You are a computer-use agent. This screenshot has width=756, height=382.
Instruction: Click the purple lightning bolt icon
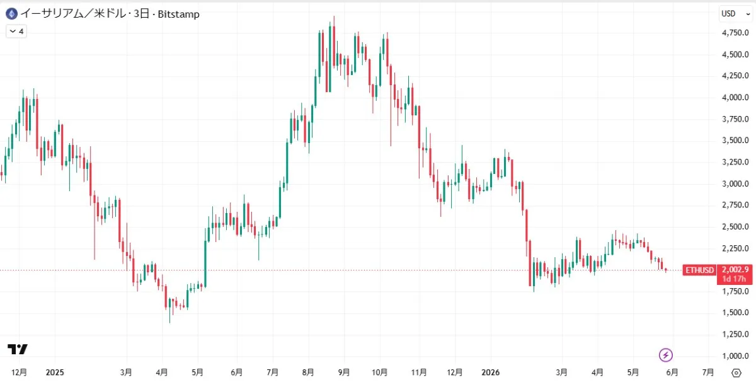point(666,355)
